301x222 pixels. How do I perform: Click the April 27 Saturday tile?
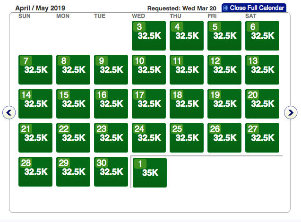coord(262,137)
